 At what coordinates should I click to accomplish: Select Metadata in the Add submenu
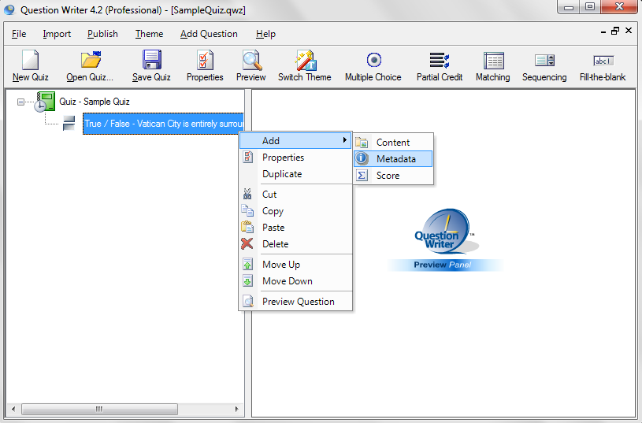point(393,158)
